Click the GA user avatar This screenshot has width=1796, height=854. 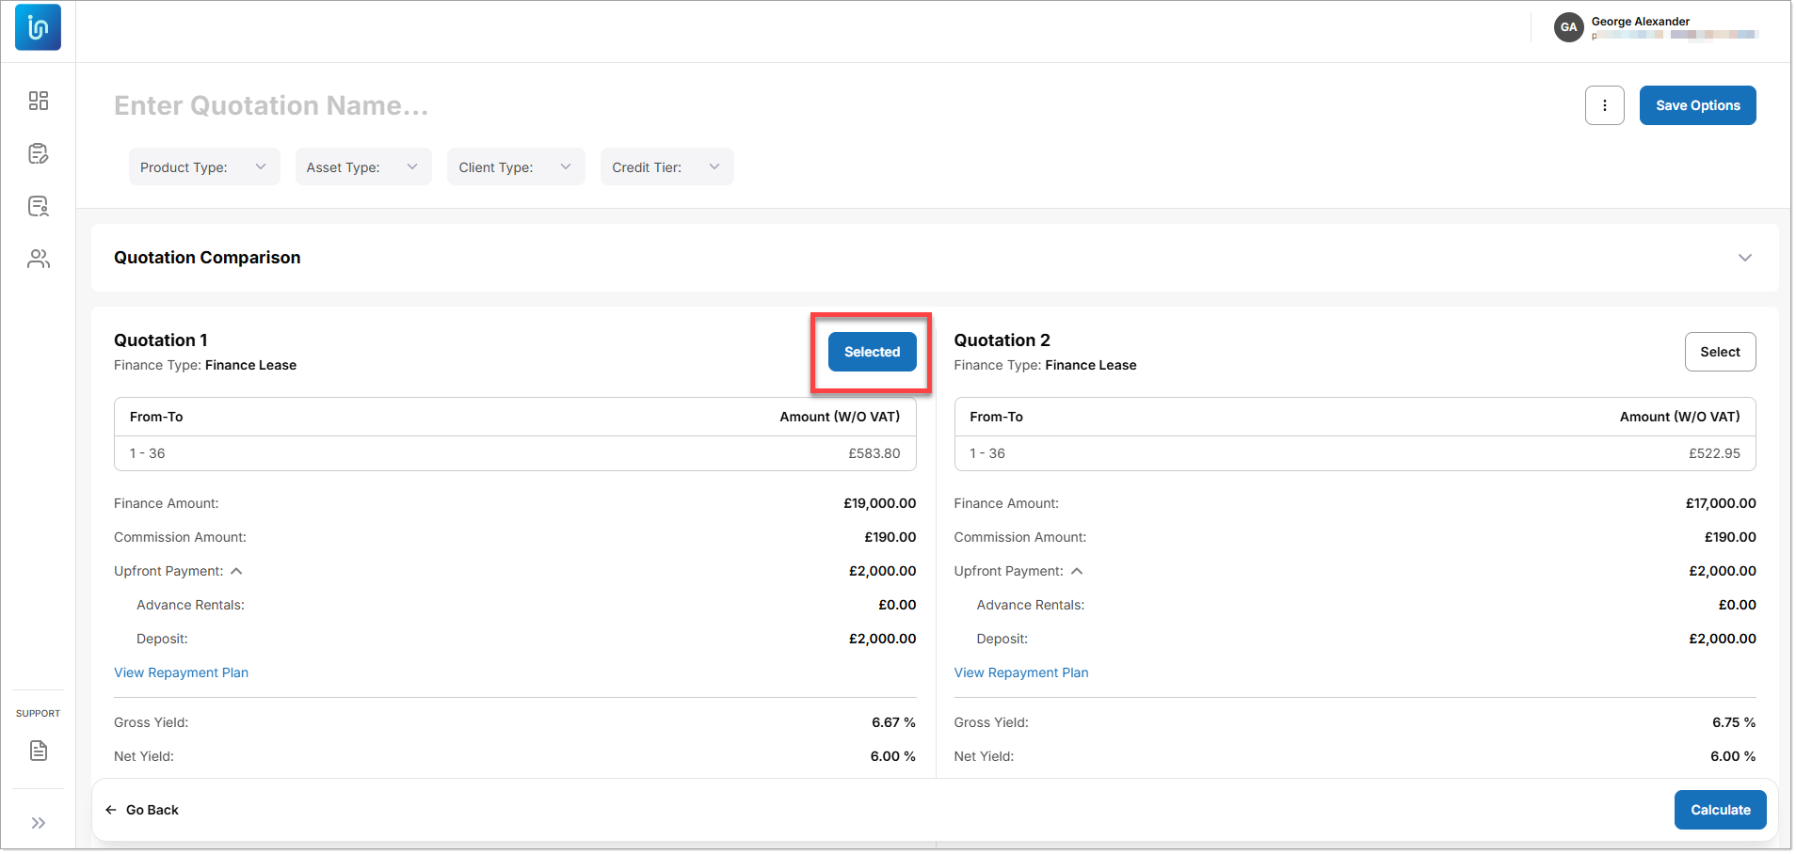pos(1569,27)
